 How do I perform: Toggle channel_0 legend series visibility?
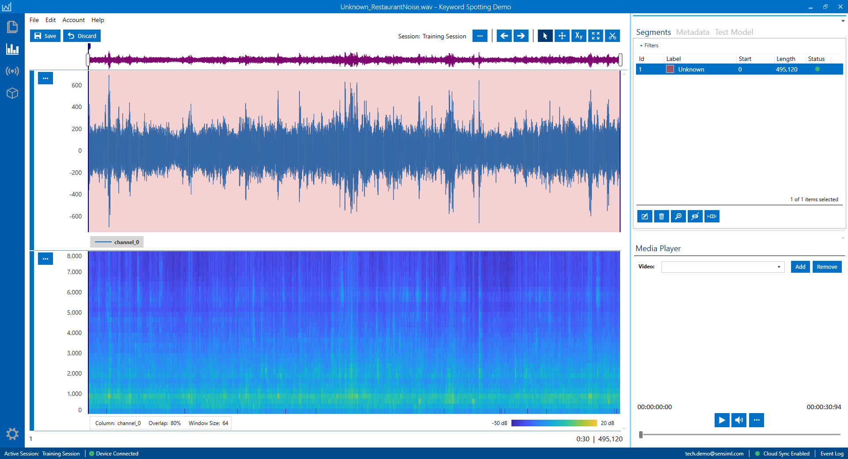117,242
